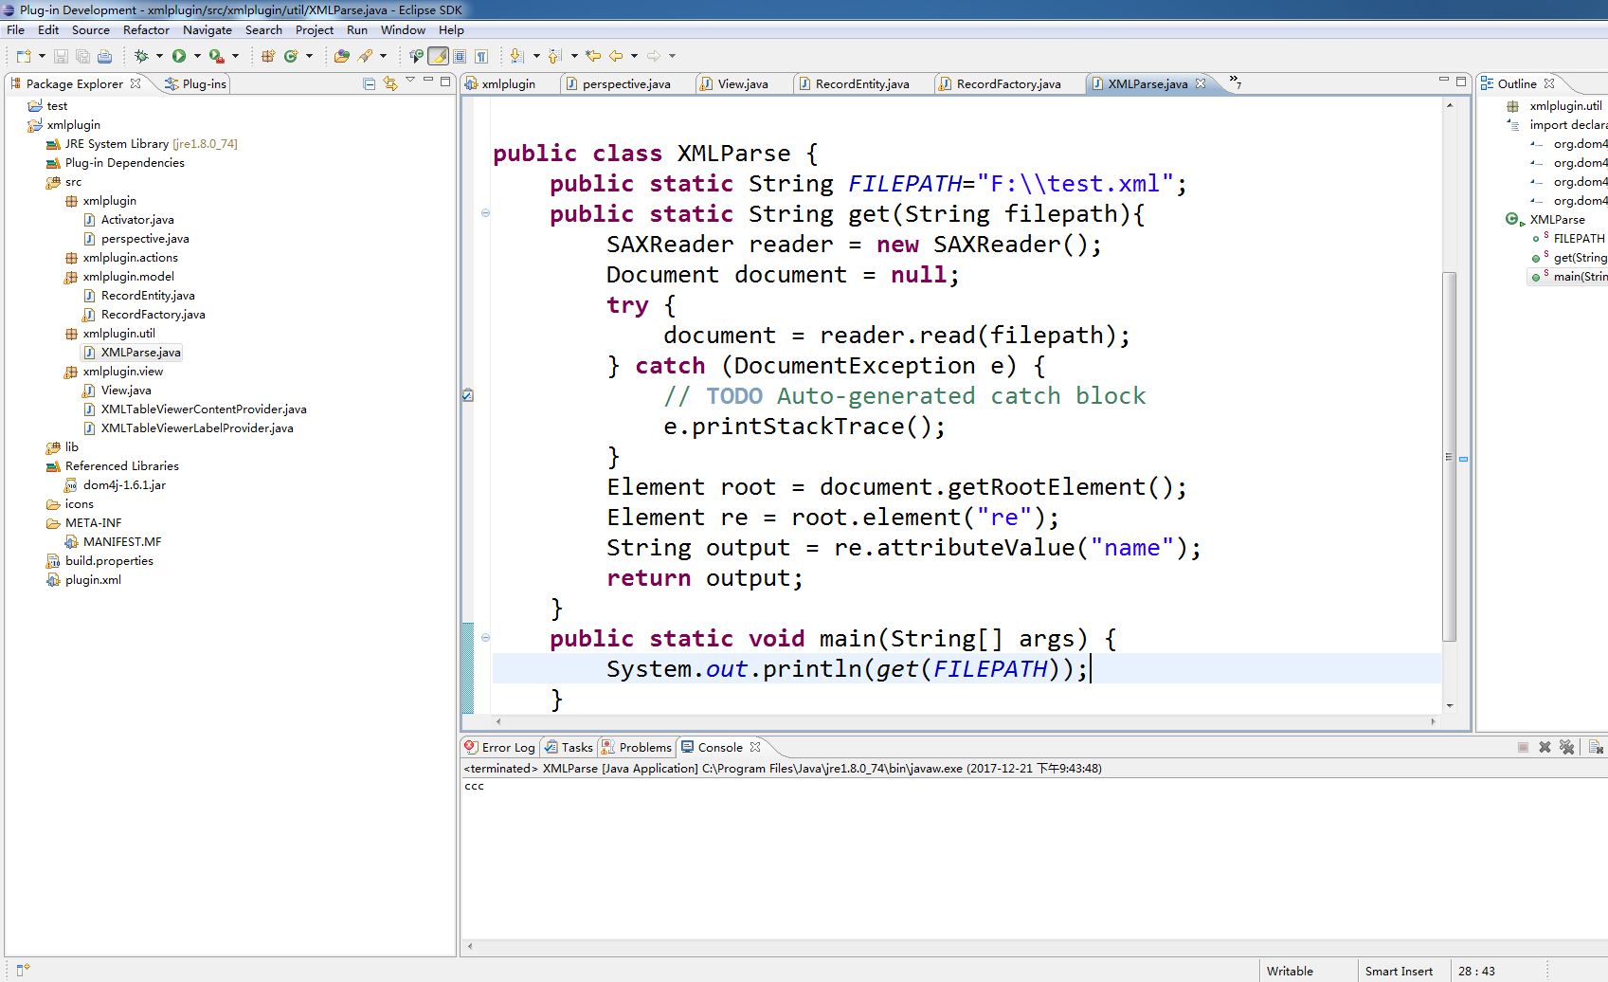Open the Navigate menu

208,29
